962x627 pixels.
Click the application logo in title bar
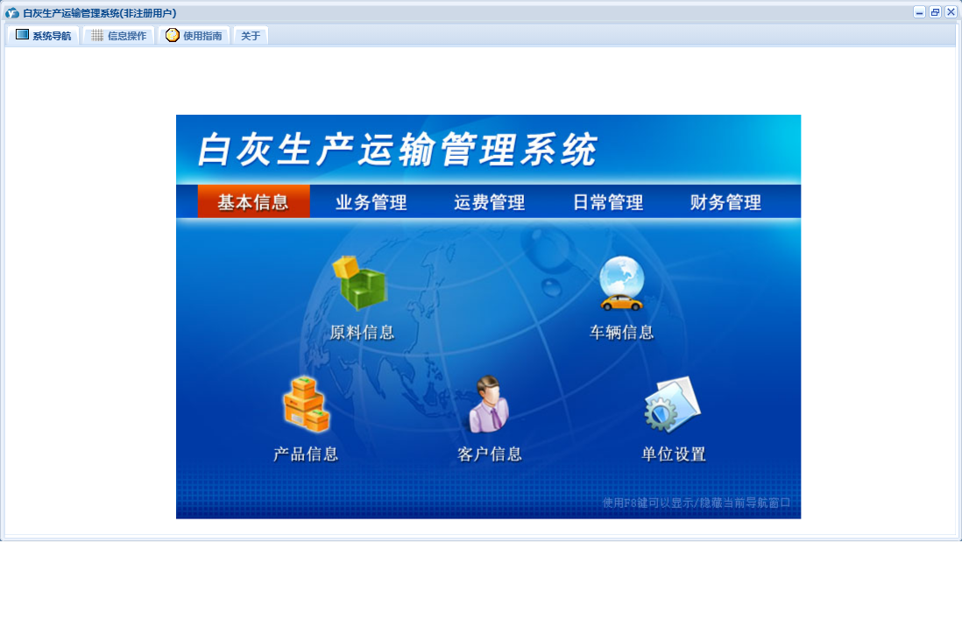[12, 13]
